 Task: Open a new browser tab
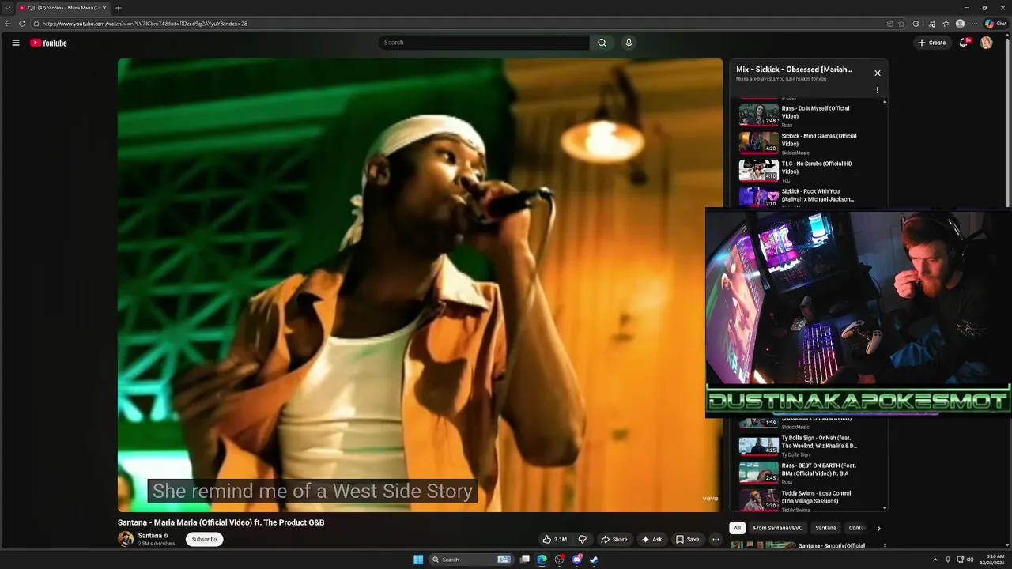pyautogui.click(x=119, y=8)
